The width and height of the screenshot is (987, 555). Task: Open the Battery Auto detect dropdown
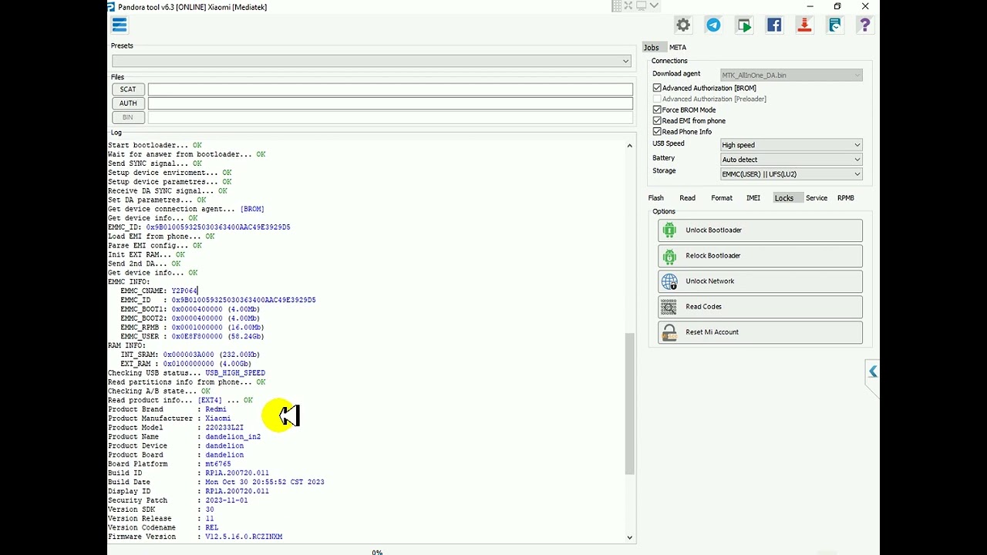click(x=791, y=160)
